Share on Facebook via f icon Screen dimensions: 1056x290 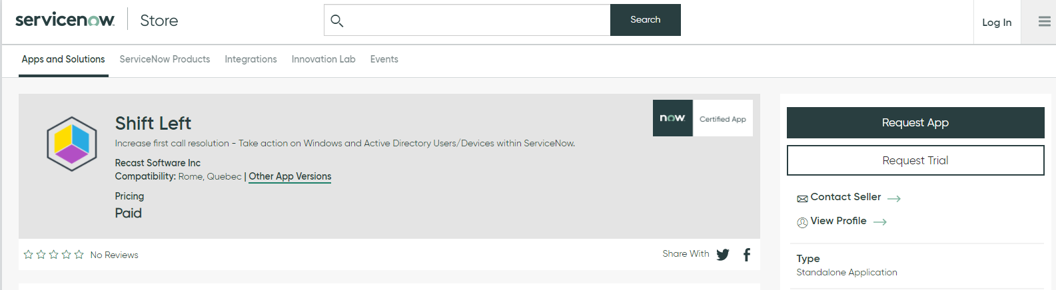tap(747, 255)
